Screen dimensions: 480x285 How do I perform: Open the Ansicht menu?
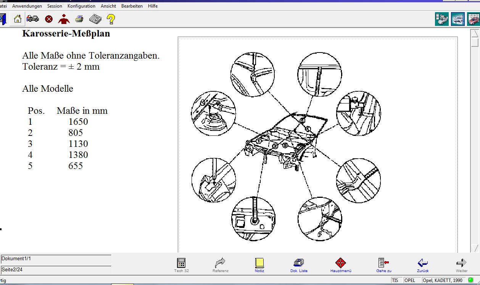108,6
